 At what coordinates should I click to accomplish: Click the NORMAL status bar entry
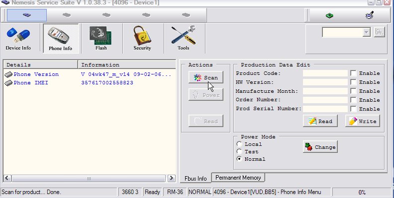coord(200,192)
